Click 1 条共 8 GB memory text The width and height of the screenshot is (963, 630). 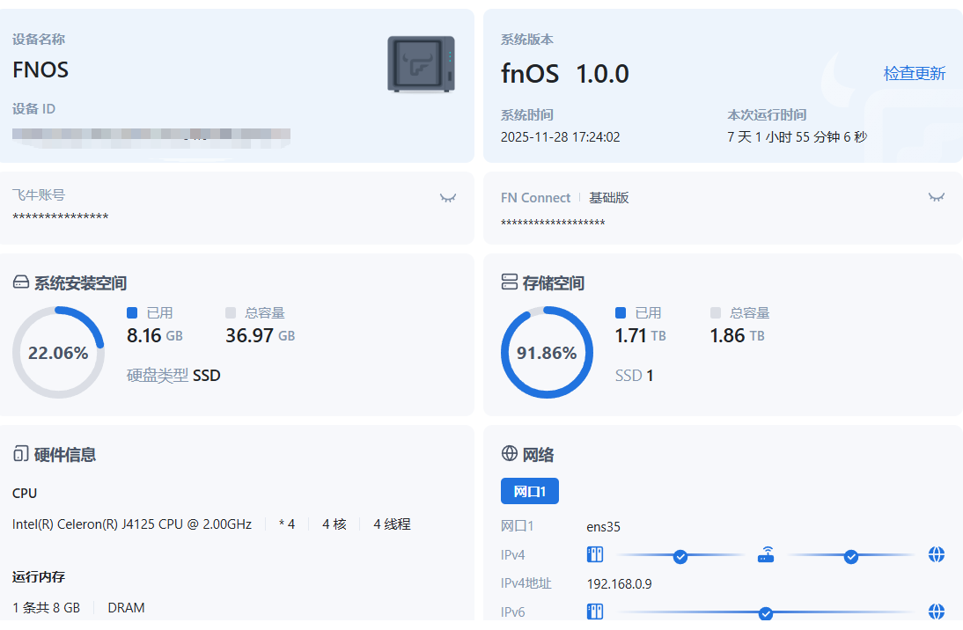tap(46, 608)
